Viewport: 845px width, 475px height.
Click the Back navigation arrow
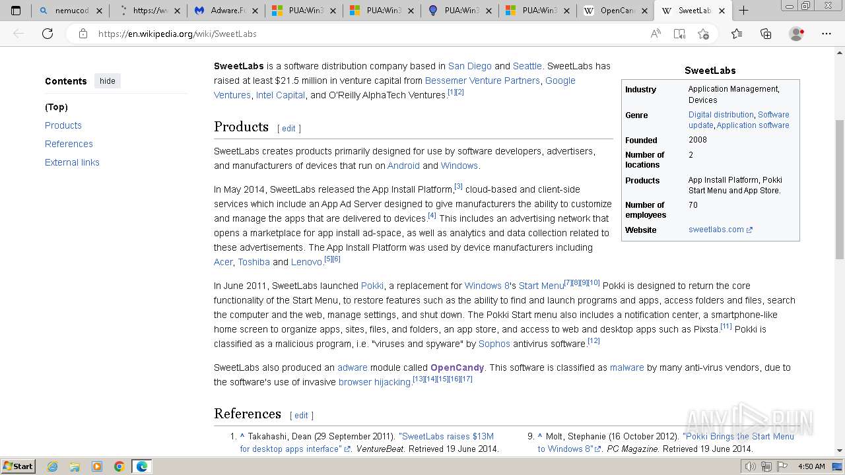(x=18, y=34)
